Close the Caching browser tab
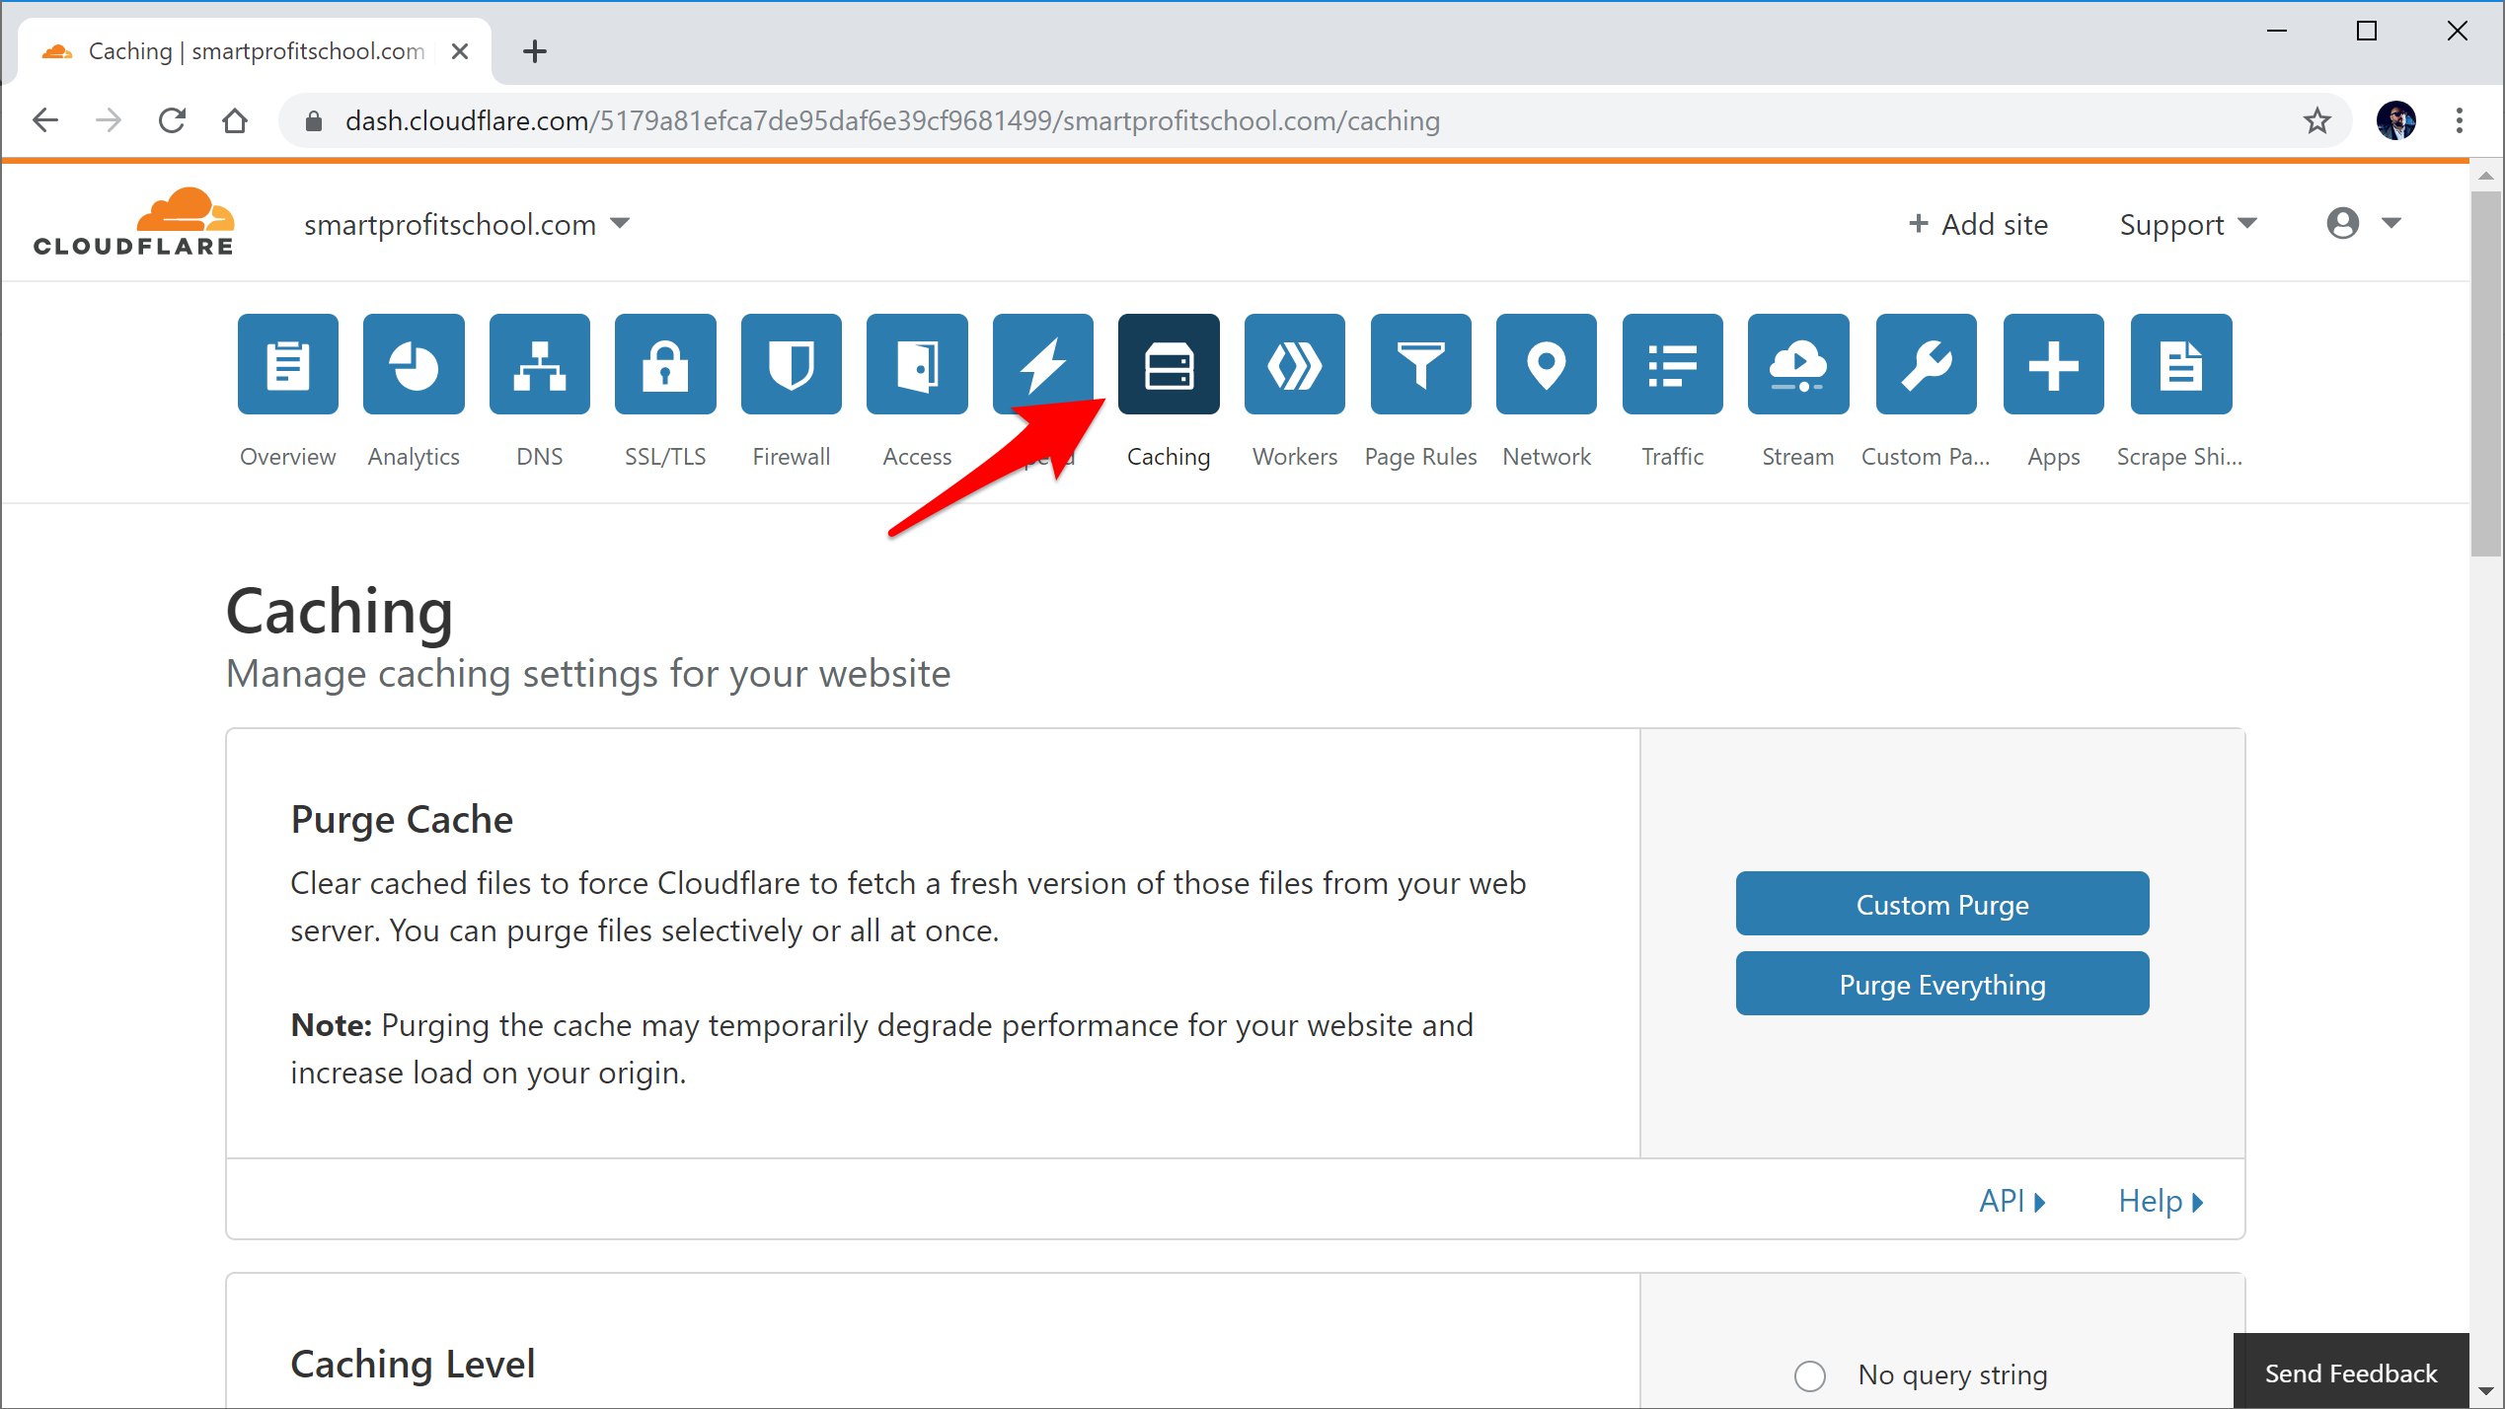The image size is (2505, 1409). coord(460,51)
